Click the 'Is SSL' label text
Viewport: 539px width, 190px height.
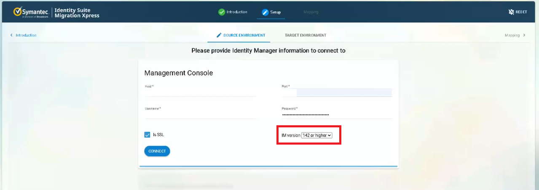coord(158,135)
